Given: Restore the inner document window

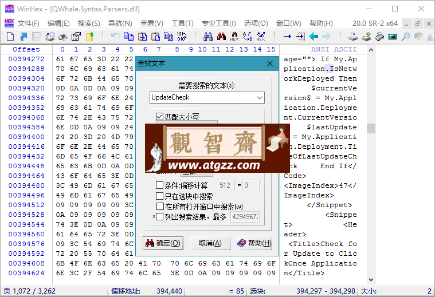Looking at the screenshot, I should (x=418, y=23).
